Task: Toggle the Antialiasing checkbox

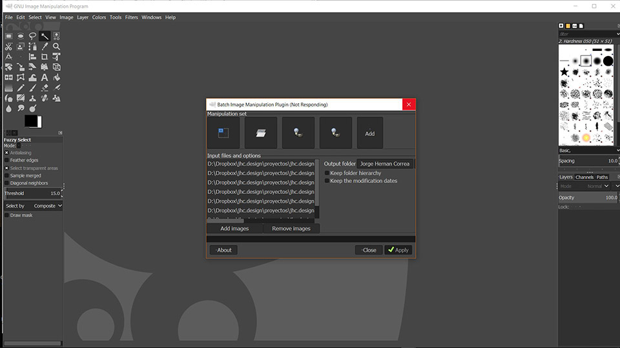Action: pos(6,153)
